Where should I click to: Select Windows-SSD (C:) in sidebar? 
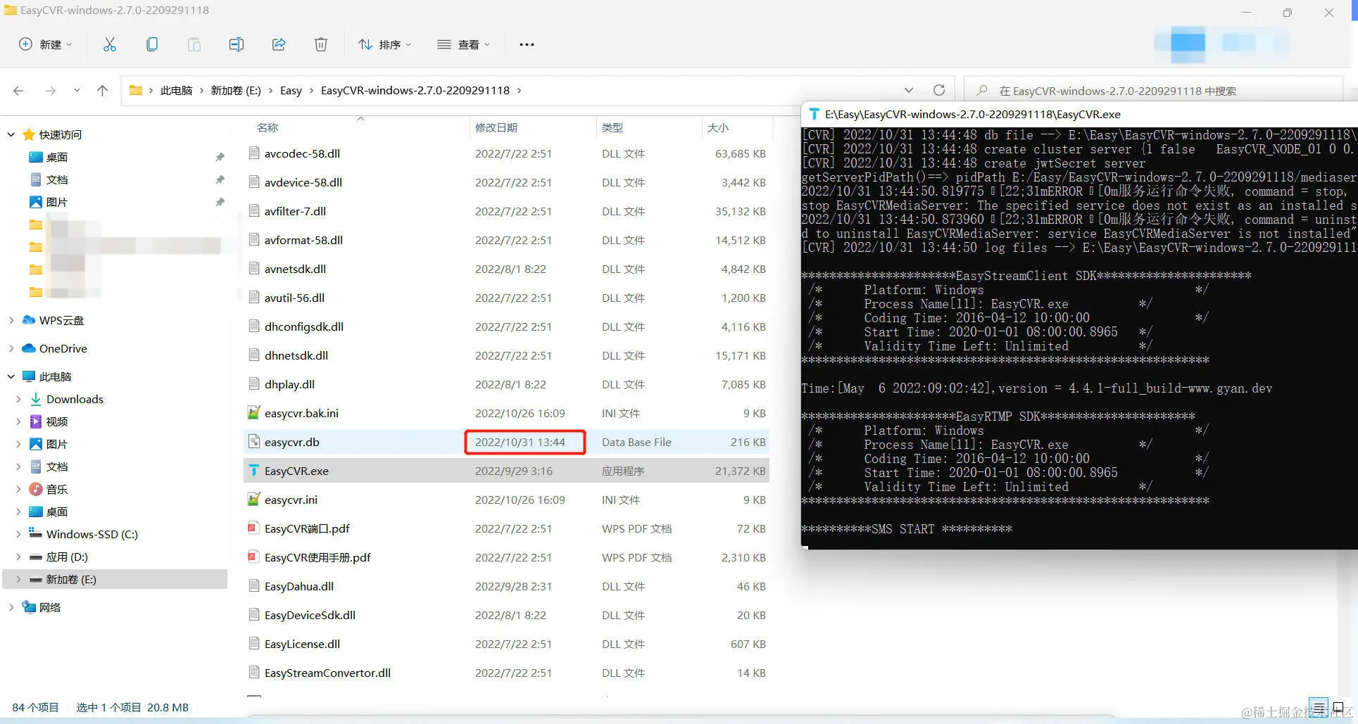[92, 534]
